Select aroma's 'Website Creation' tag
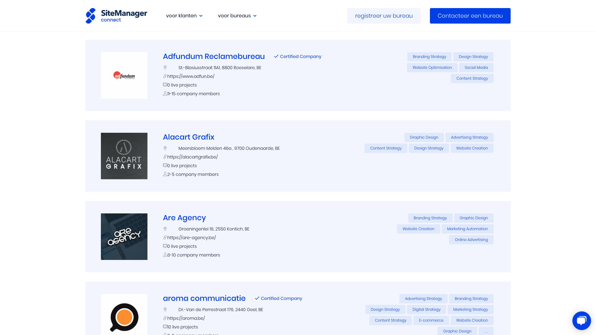596x335 pixels. [x=472, y=320]
